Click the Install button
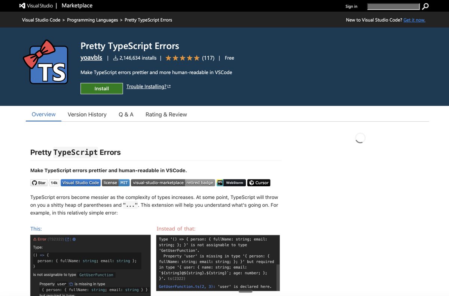449x296 pixels. (102, 88)
